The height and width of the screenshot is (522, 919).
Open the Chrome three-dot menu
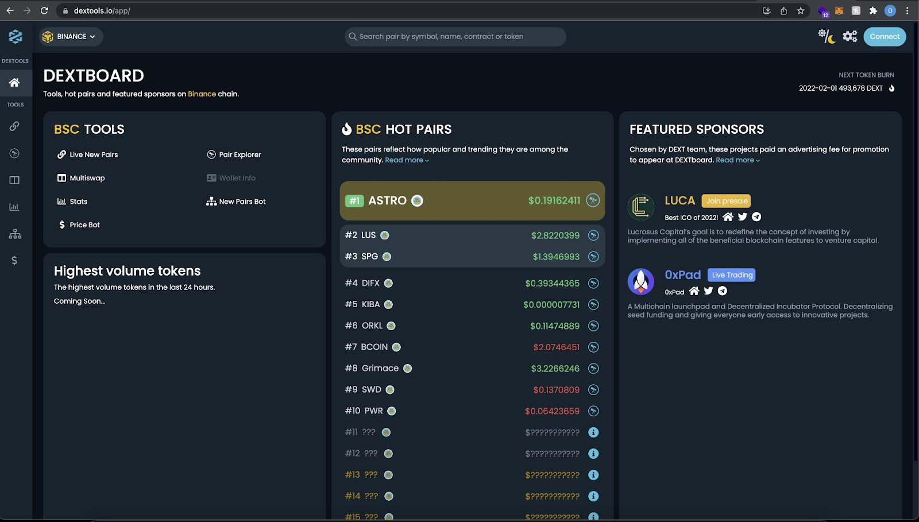click(908, 11)
